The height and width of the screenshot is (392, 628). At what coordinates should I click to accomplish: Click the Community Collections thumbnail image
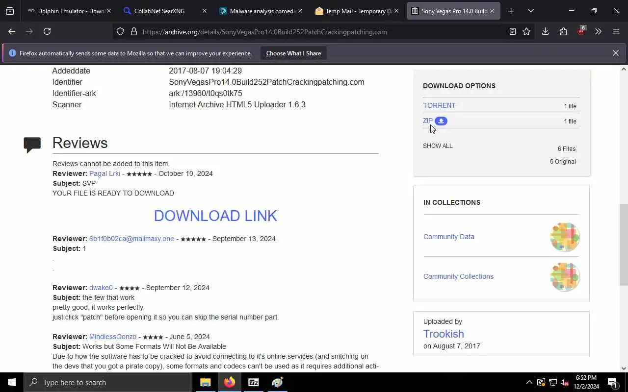[x=565, y=277]
